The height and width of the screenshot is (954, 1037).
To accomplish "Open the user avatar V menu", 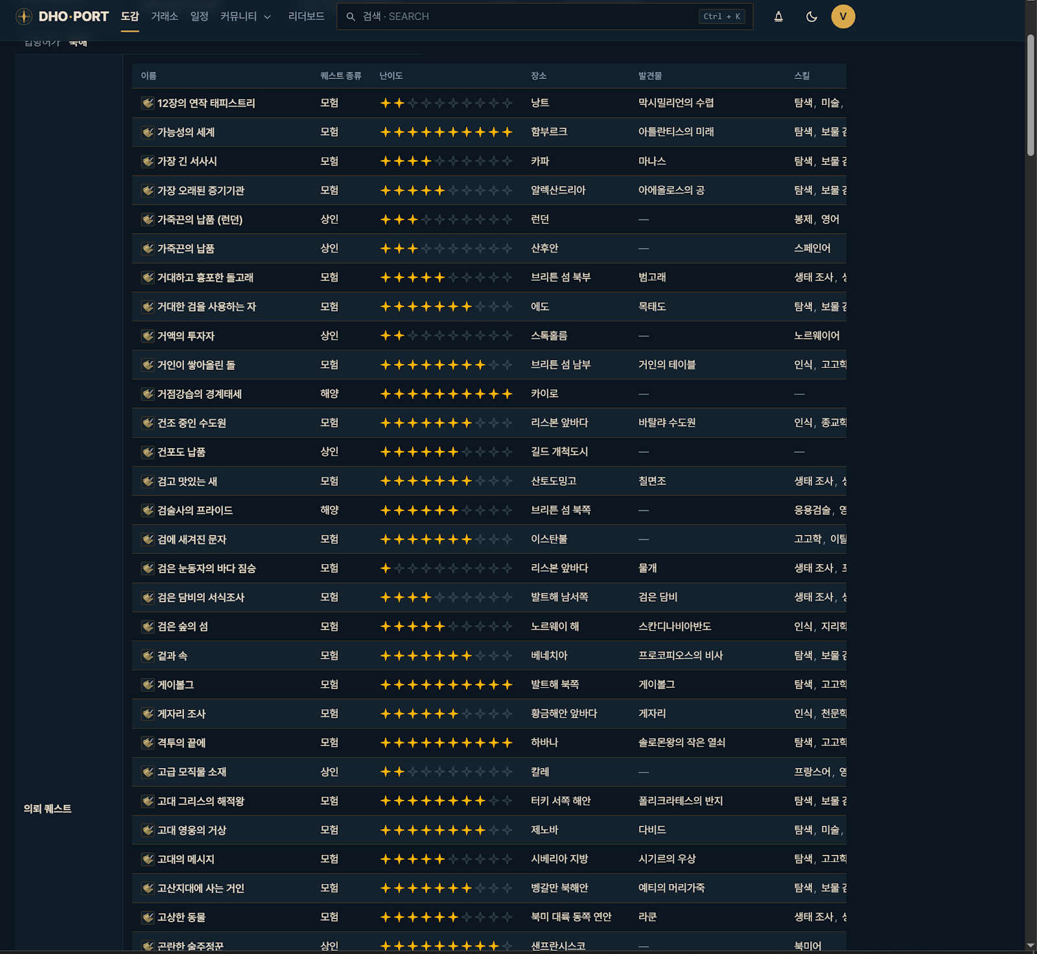I will point(843,17).
